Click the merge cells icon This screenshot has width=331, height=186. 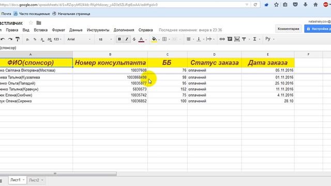coord(175,39)
